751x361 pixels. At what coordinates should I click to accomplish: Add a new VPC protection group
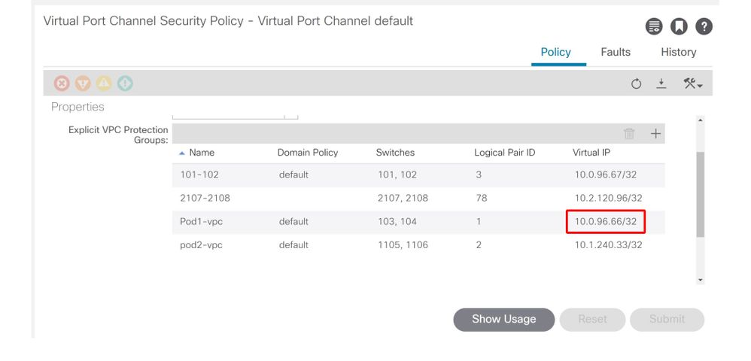655,134
